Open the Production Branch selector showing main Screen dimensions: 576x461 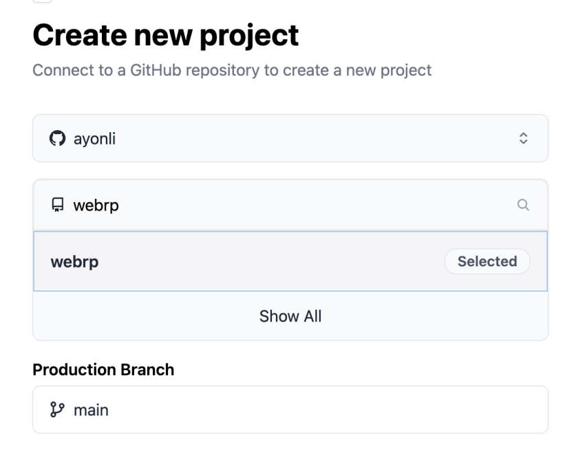[x=290, y=410]
